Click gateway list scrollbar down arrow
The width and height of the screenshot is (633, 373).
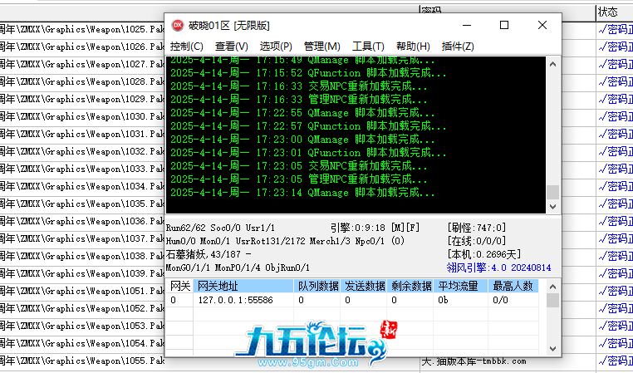[552, 348]
